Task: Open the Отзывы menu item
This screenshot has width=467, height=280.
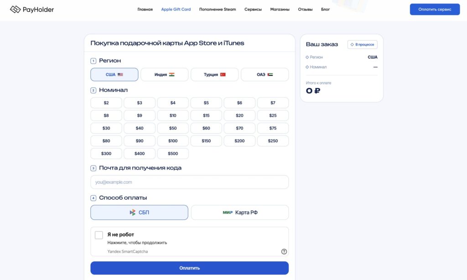Action: (x=305, y=9)
